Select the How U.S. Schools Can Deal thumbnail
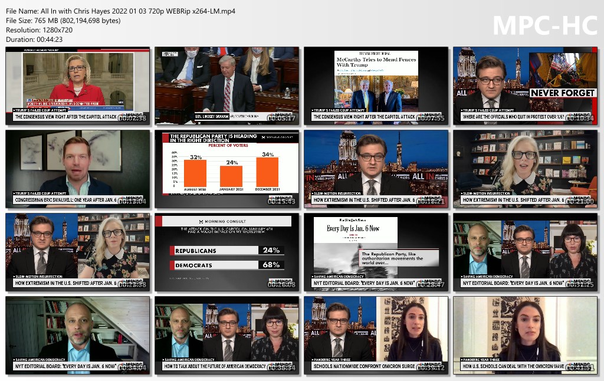 [x=525, y=336]
